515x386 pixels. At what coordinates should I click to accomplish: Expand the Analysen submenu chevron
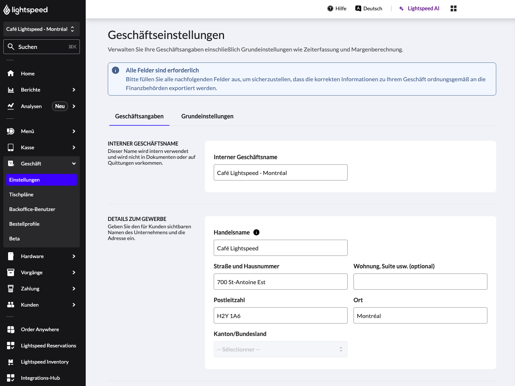point(74,106)
